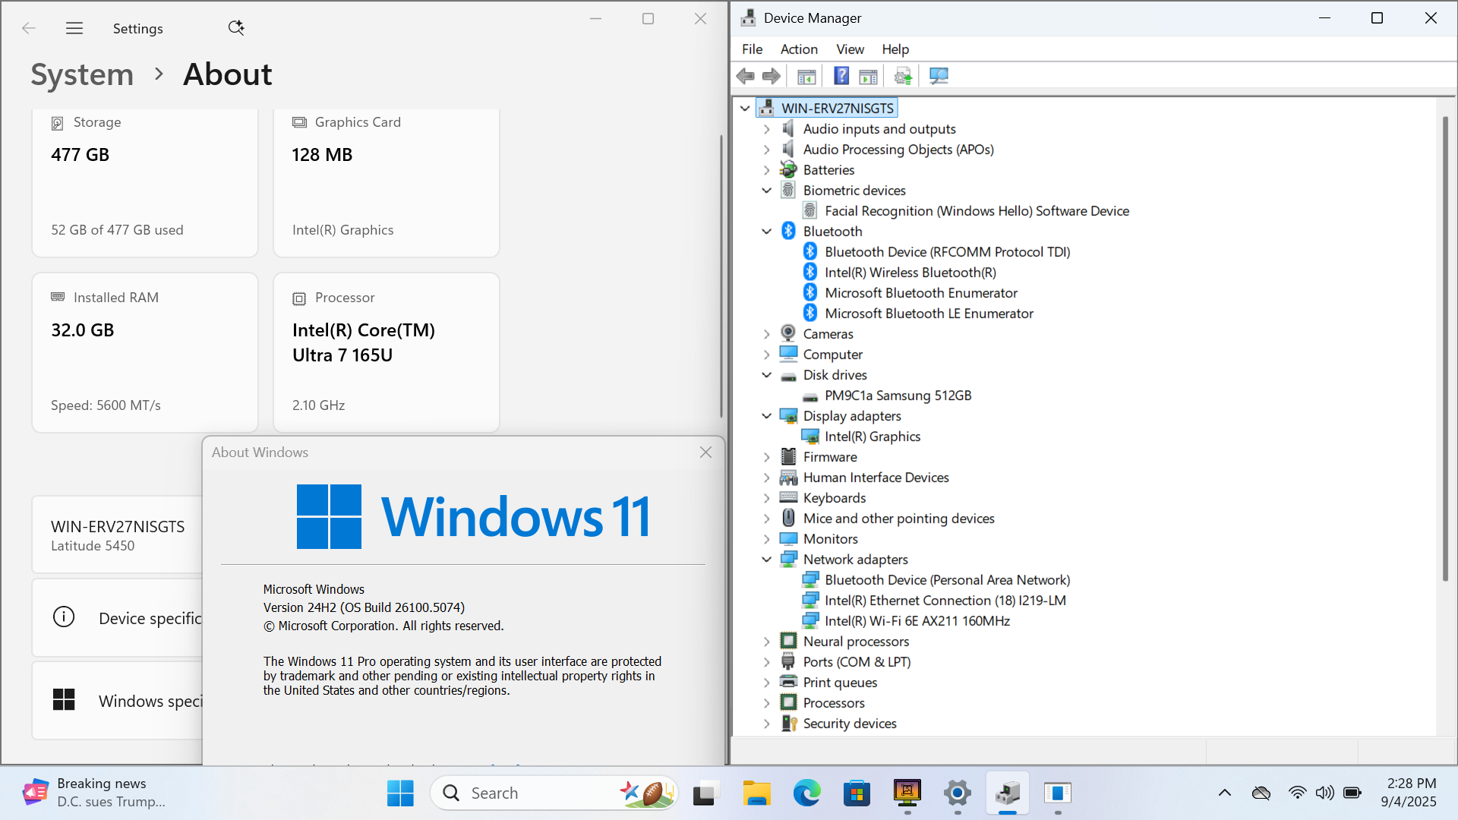Expand the Neural processors category
Image resolution: width=1458 pixels, height=820 pixels.
766,642
